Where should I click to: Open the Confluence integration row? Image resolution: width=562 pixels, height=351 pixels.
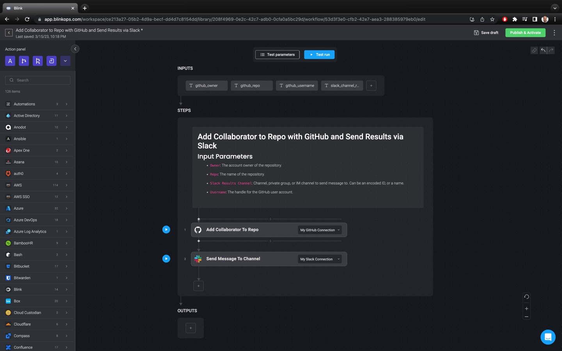tap(37, 347)
